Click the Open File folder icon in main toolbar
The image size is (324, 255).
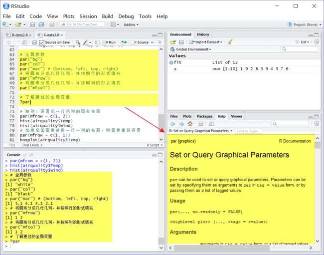[18, 24]
